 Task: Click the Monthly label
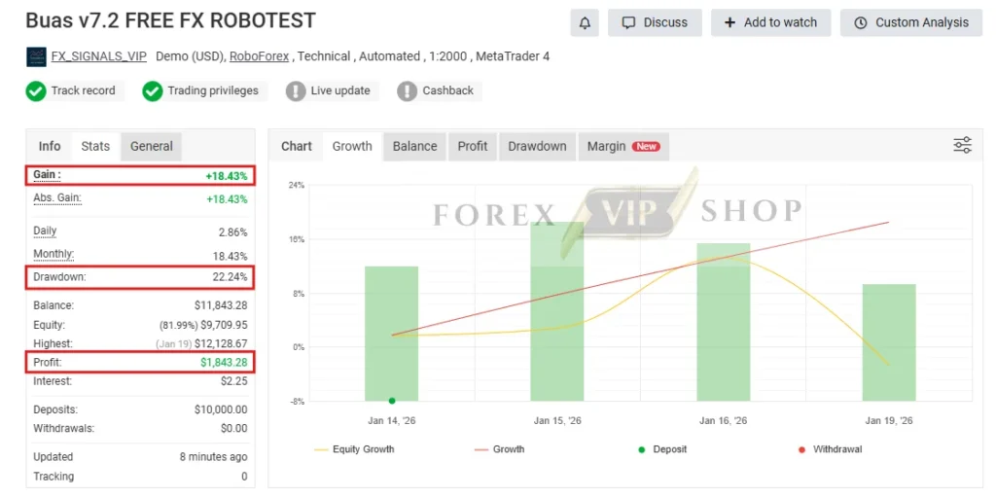(x=53, y=254)
